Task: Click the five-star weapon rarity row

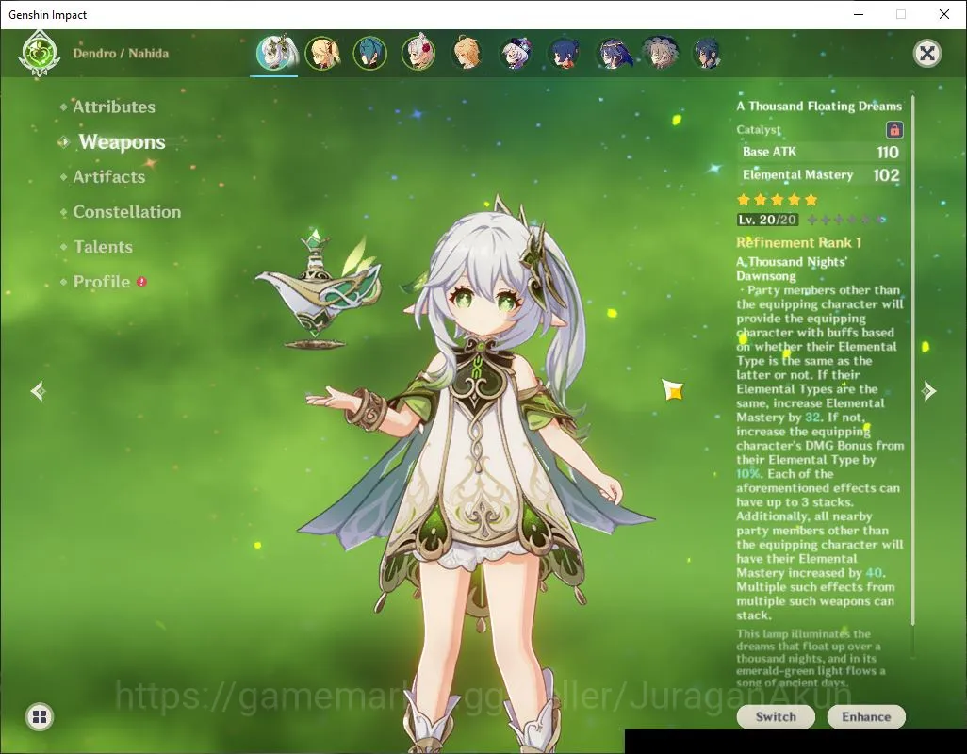Action: click(x=777, y=200)
